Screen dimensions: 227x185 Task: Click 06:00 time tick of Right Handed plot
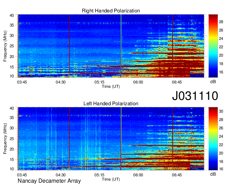138,82
